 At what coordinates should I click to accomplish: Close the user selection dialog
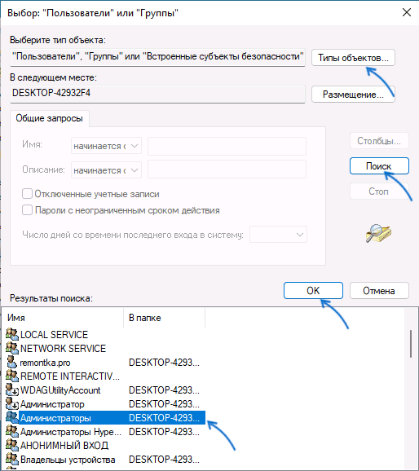(407, 12)
